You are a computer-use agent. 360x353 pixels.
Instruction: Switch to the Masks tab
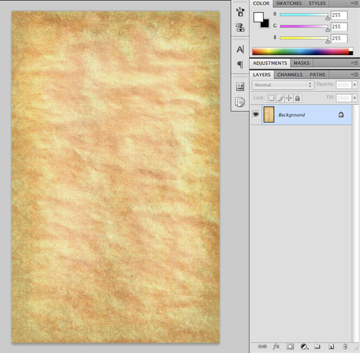tap(301, 63)
